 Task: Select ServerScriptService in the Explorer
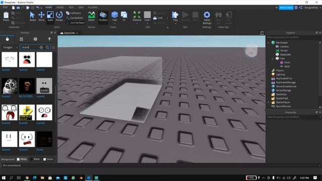286,86
